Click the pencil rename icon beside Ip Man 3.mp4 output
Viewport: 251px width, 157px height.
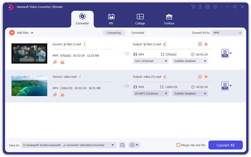(x=164, y=44)
